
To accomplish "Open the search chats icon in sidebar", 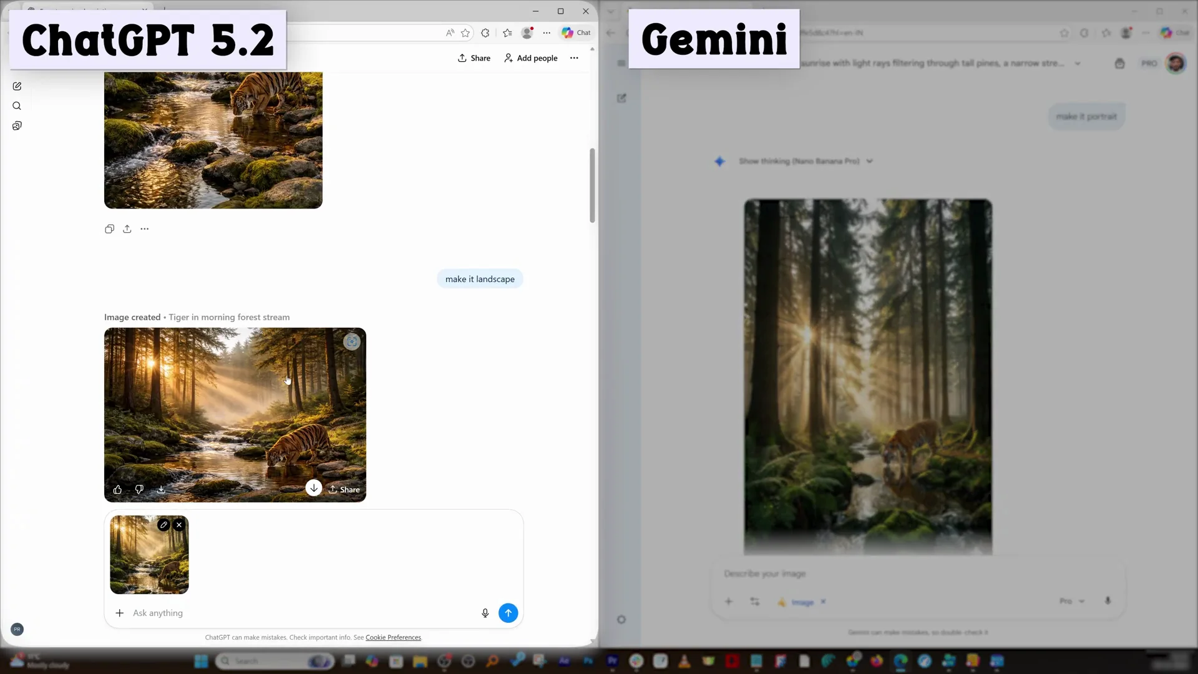I will coord(17,106).
